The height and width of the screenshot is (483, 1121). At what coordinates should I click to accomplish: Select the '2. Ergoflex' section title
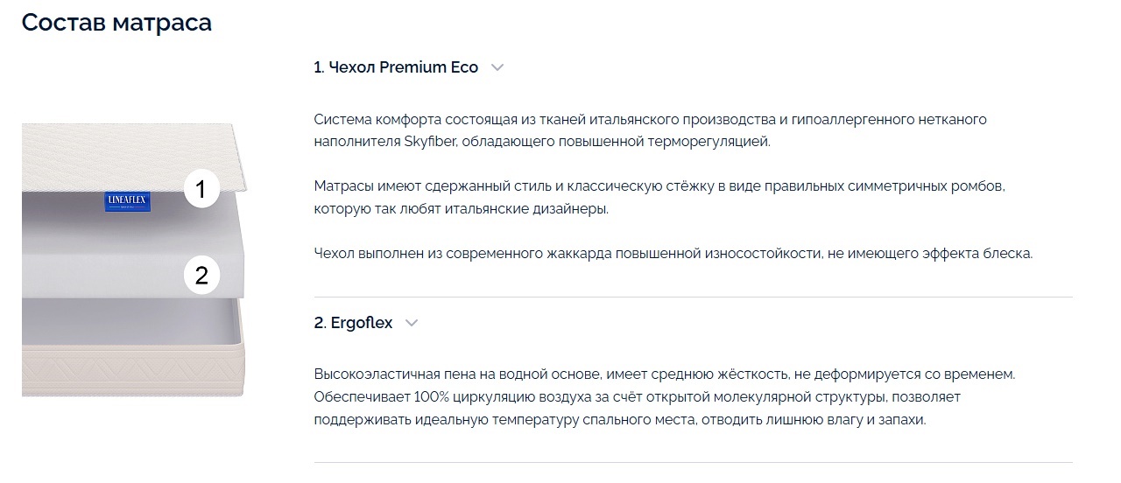point(354,323)
